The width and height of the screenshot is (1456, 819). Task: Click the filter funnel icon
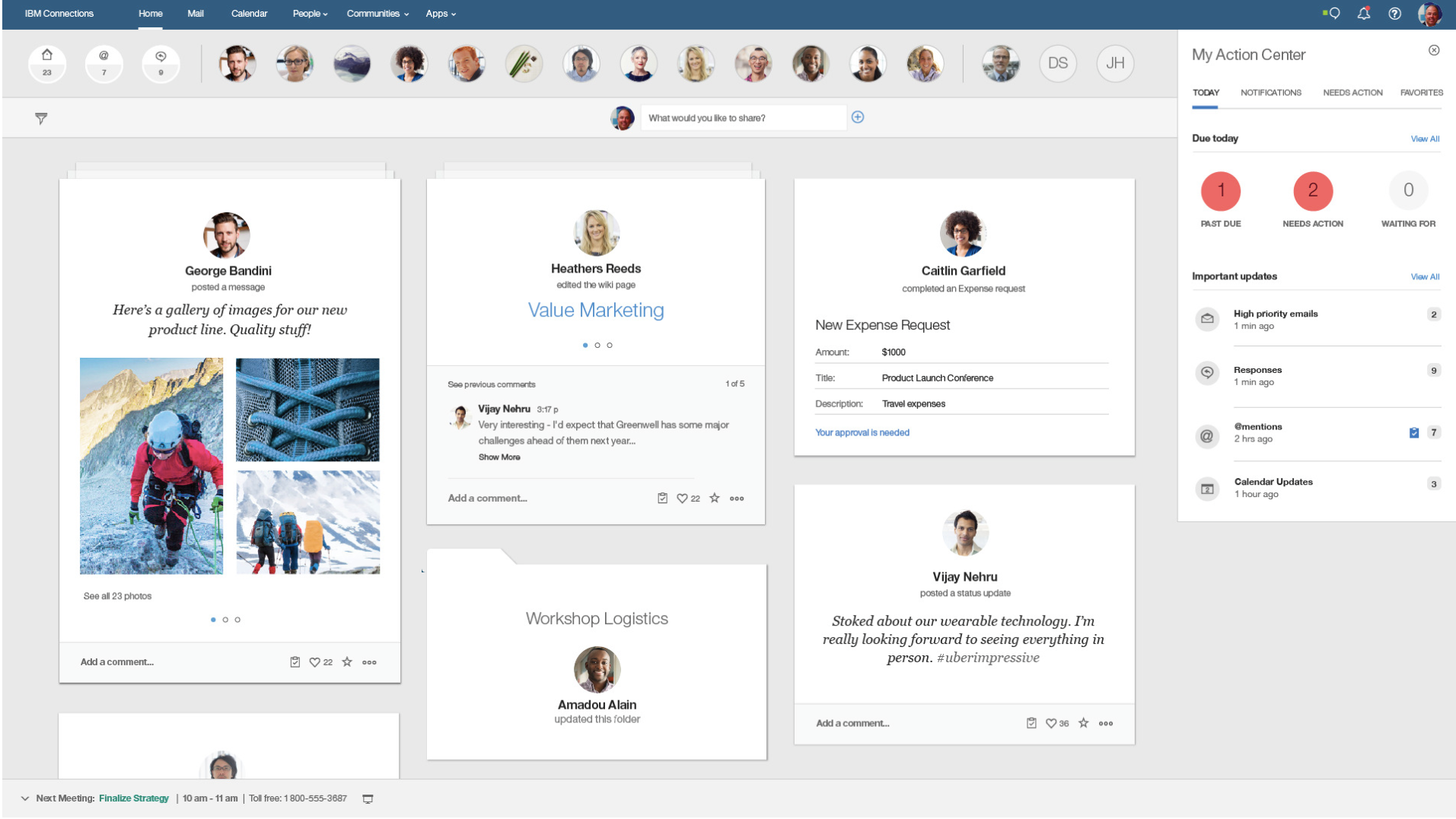click(41, 118)
